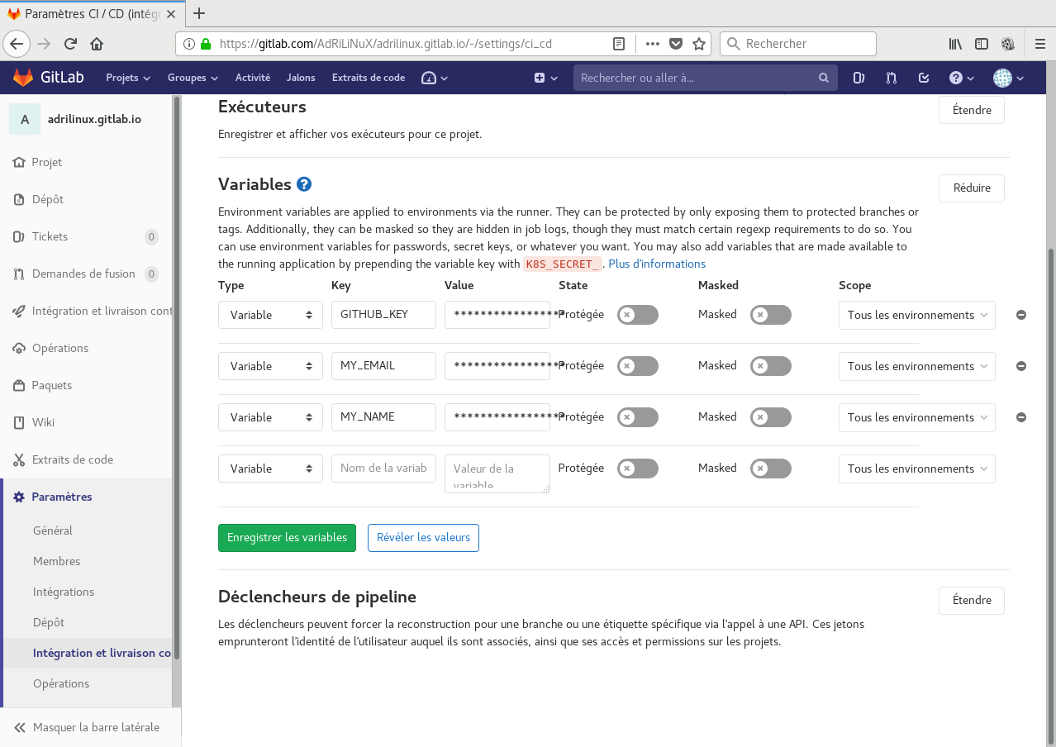This screenshot has width=1056, height=747.
Task: Show Firefox sidebars icon
Action: 982,44
